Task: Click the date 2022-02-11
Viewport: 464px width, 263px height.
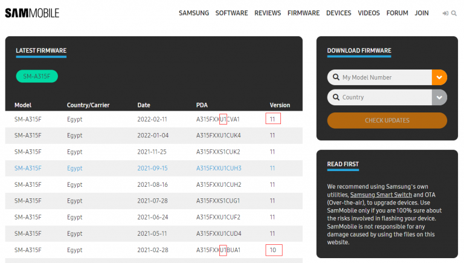Action: pos(152,119)
